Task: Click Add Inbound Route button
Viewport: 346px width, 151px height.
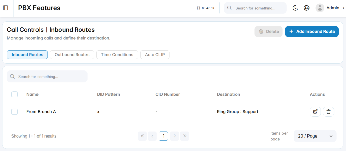Action: [x=312, y=31]
